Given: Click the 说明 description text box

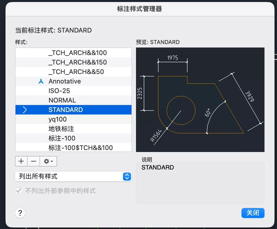Looking at the screenshot, I should [x=200, y=183].
